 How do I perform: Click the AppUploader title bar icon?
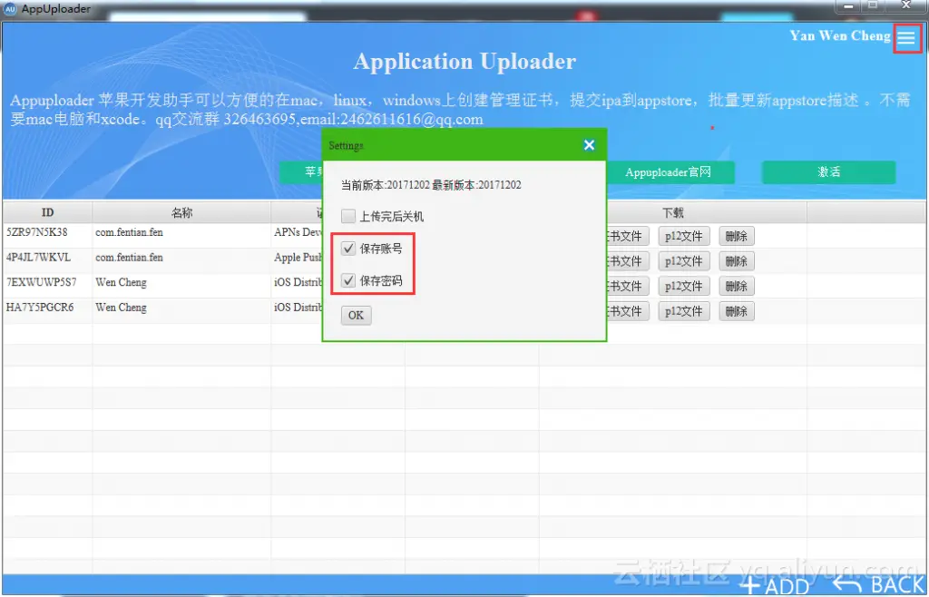(10, 9)
